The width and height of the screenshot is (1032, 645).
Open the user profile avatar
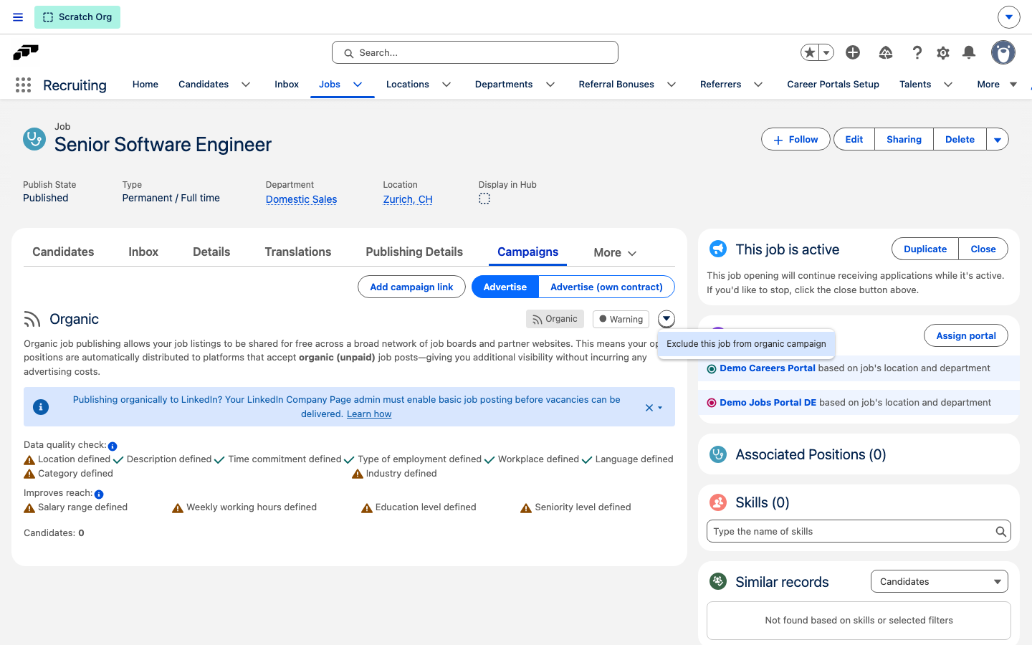[x=1003, y=52]
